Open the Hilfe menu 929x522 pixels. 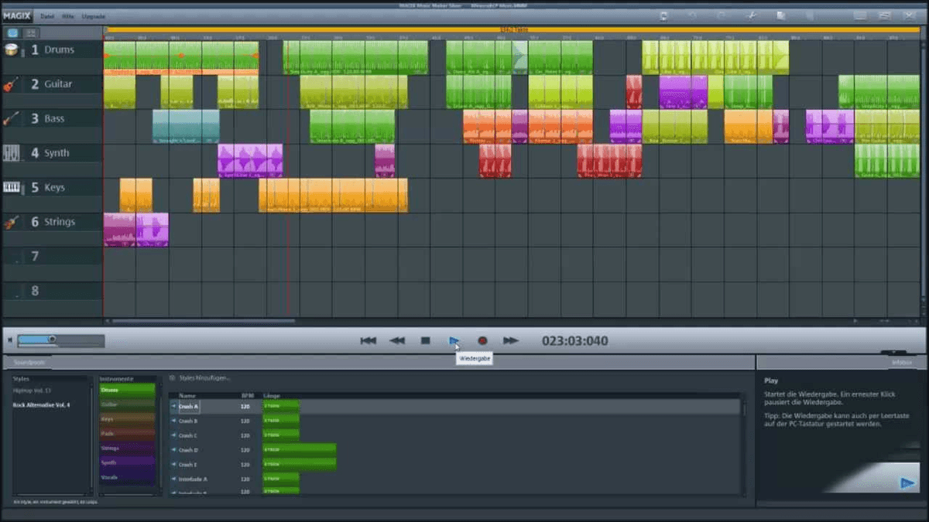(x=68, y=15)
